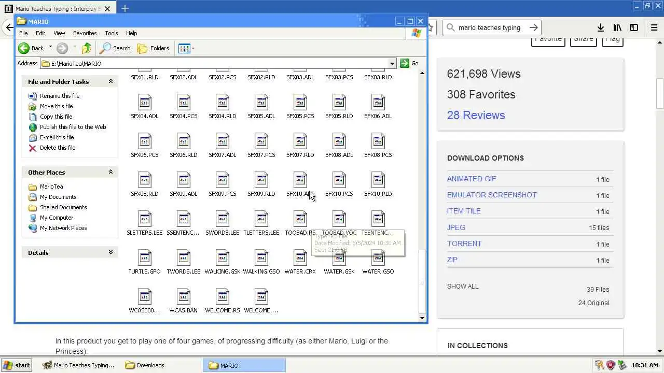Select the SFX05.PCS file icon

pyautogui.click(x=300, y=103)
